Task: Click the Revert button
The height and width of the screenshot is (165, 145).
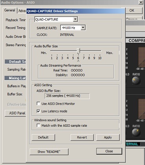Action: [82, 137]
